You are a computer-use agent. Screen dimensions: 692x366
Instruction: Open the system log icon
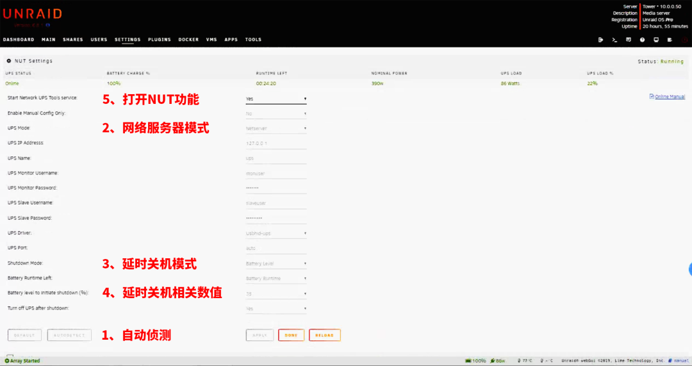point(670,40)
